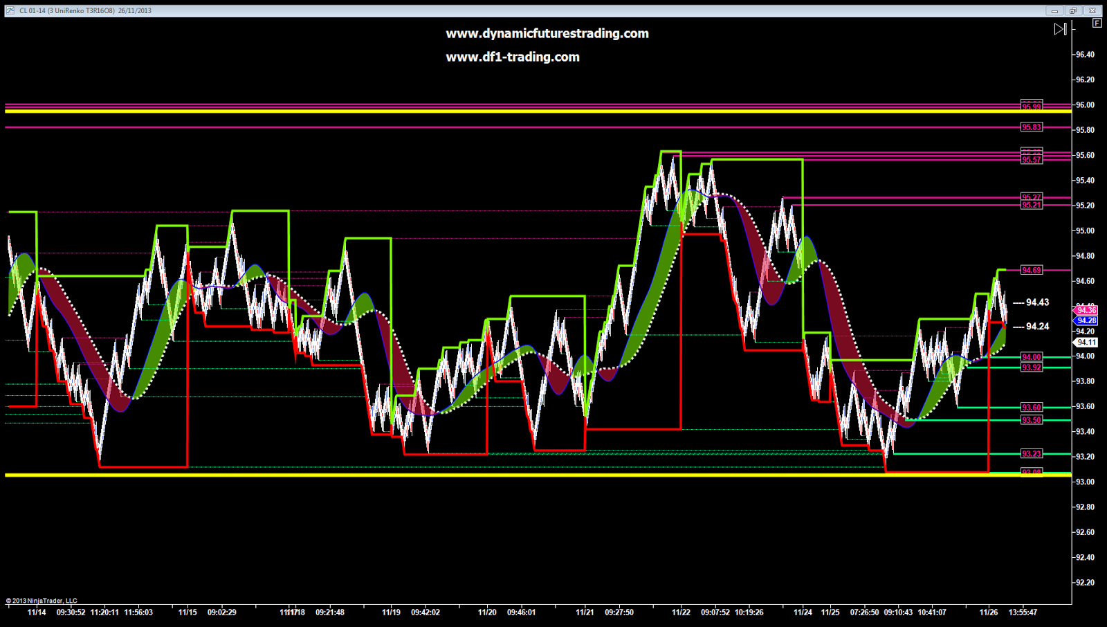
Task: Click the CL 01-14 chart title text
Action: coord(86,10)
